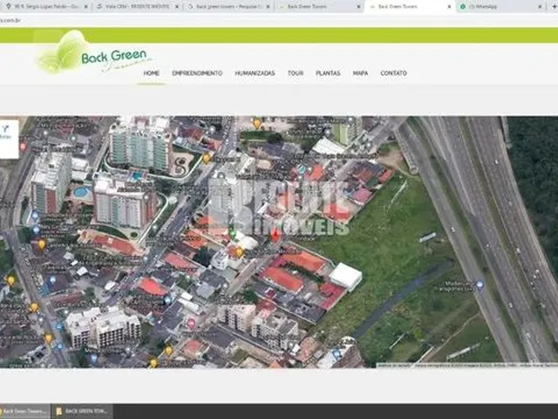The height and width of the screenshot is (419, 558).
Task: Close the WhatsApp browser tab
Action: click(540, 6)
